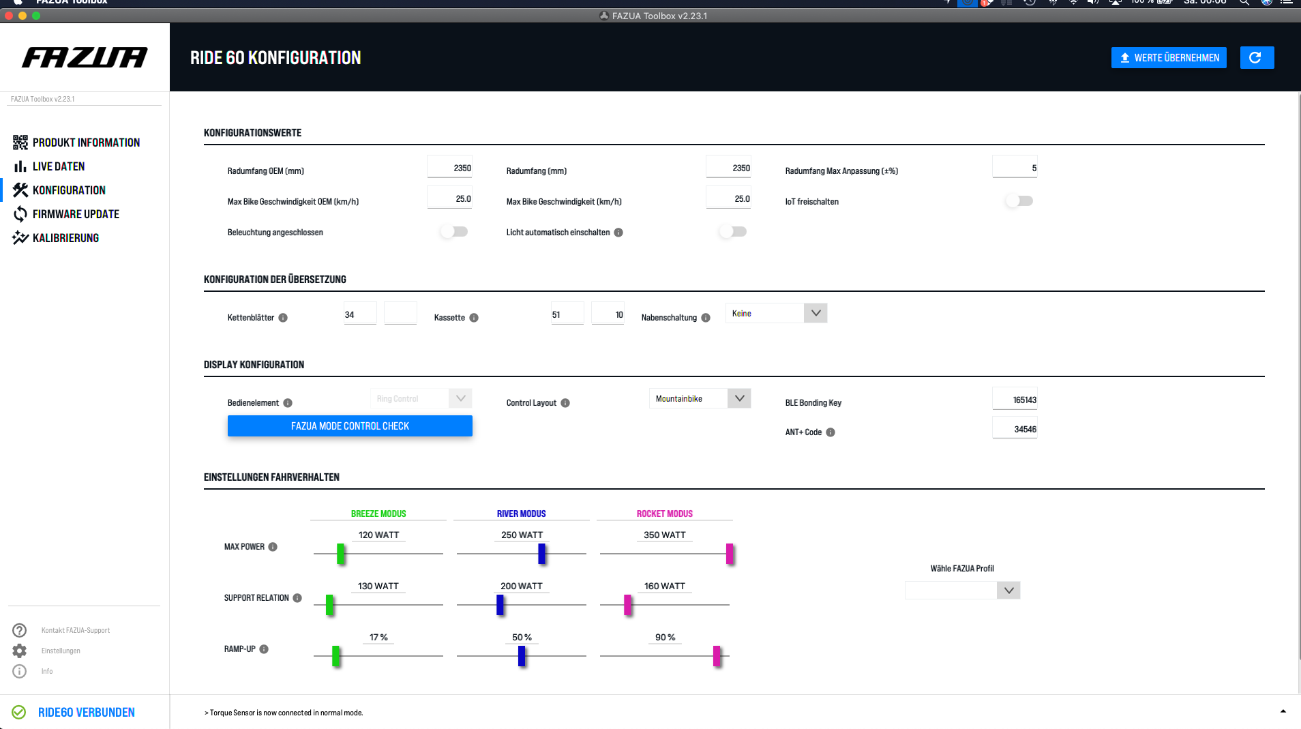Viewport: 1301px width, 729px height.
Task: Click Werte übernehmen button
Action: pos(1169,58)
